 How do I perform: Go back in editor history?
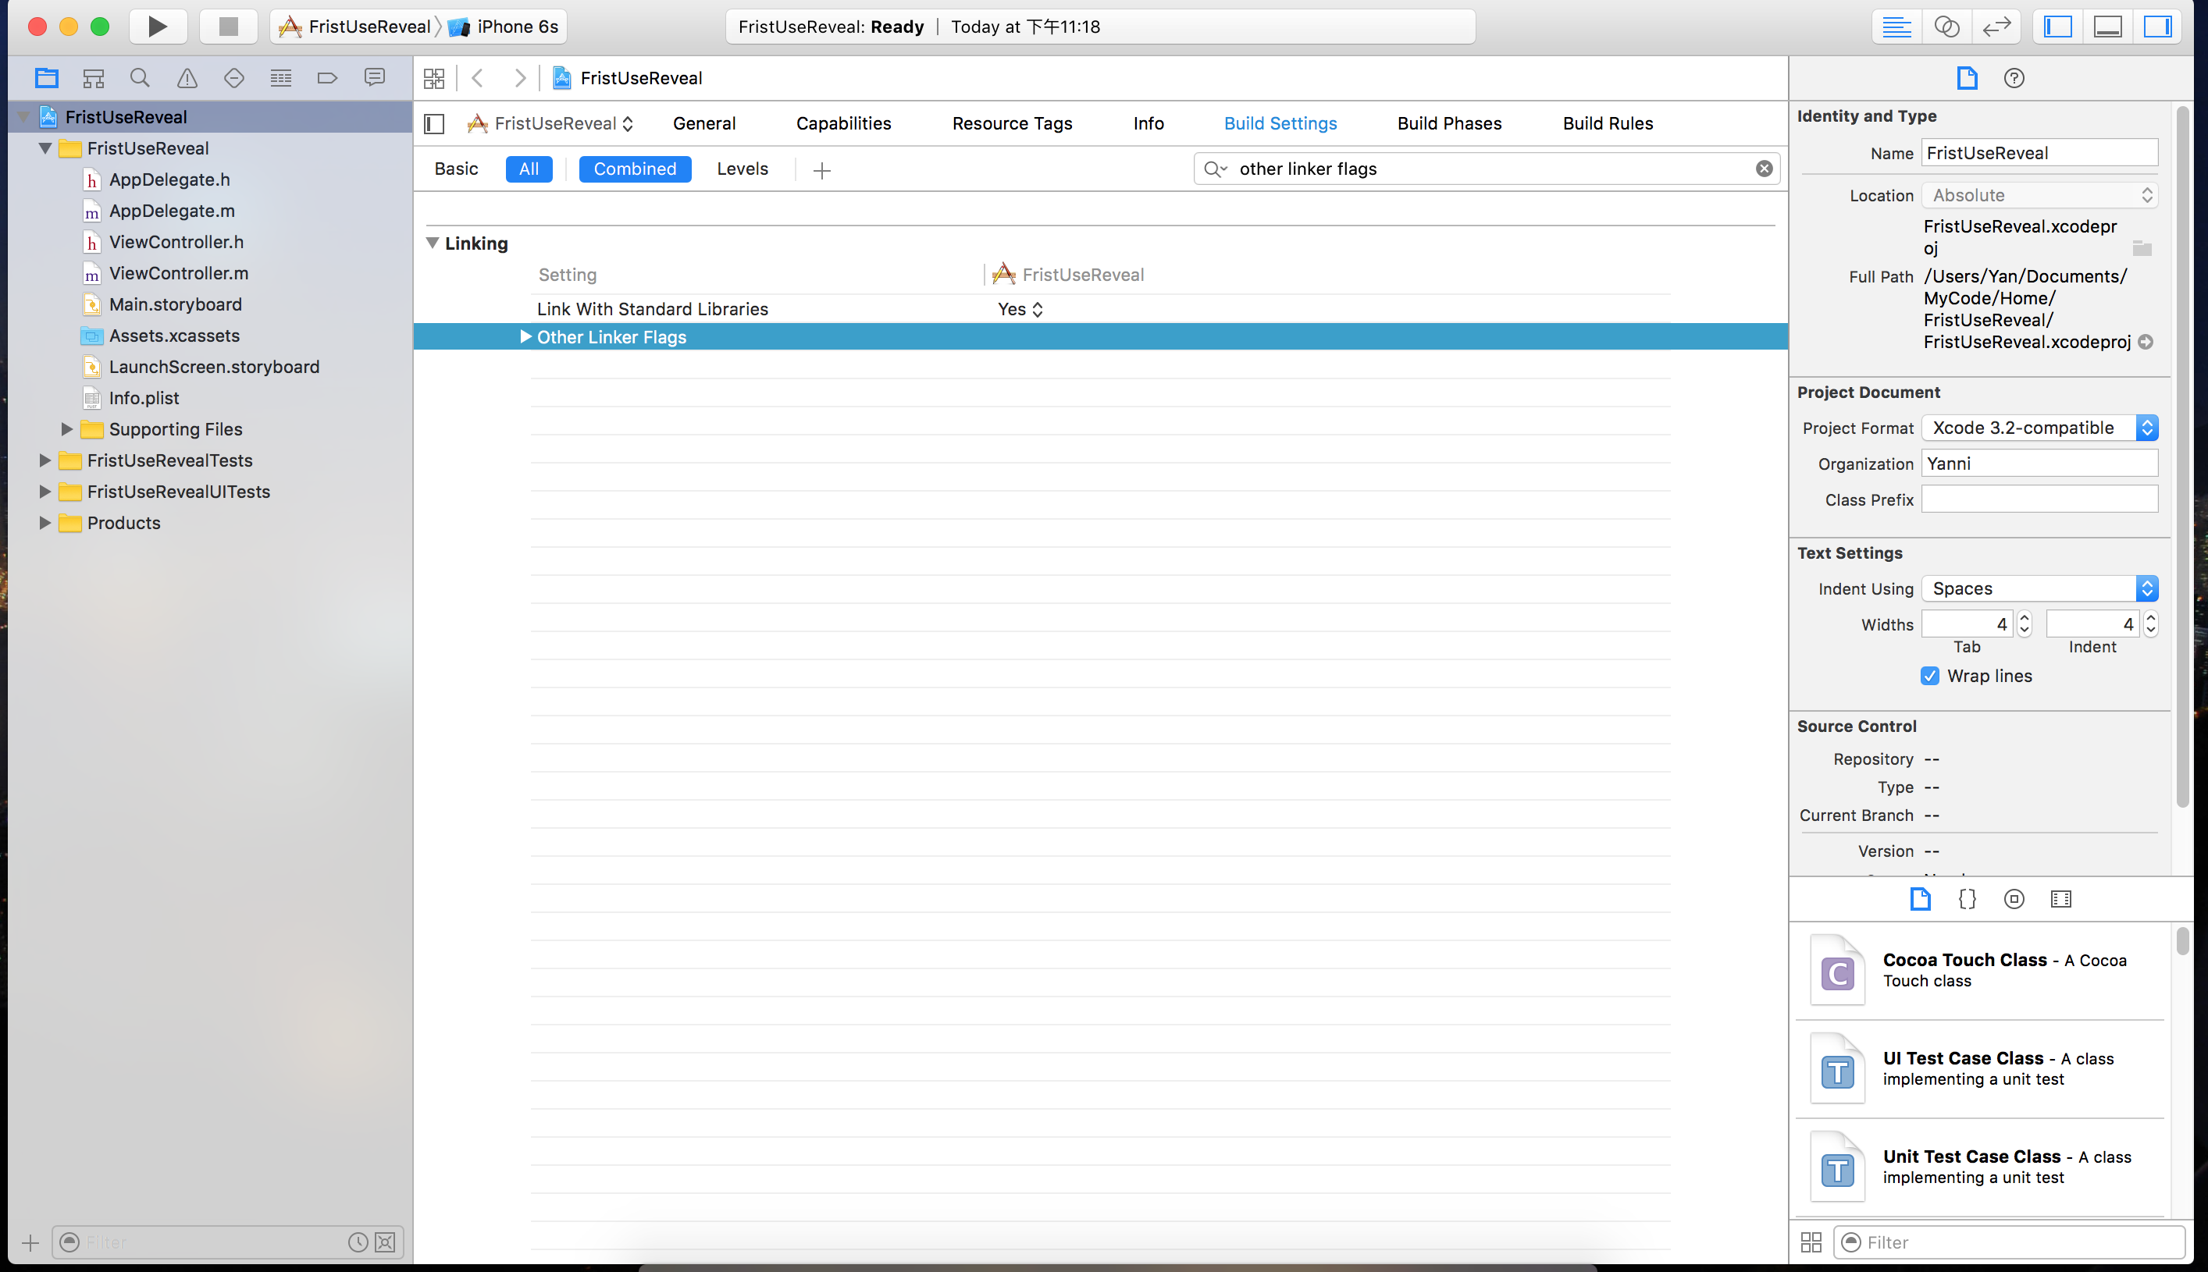(478, 78)
